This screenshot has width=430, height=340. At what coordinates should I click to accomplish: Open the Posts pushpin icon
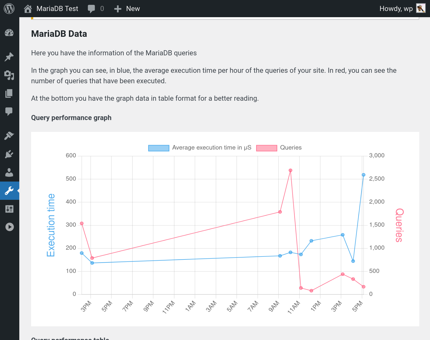tap(9, 57)
